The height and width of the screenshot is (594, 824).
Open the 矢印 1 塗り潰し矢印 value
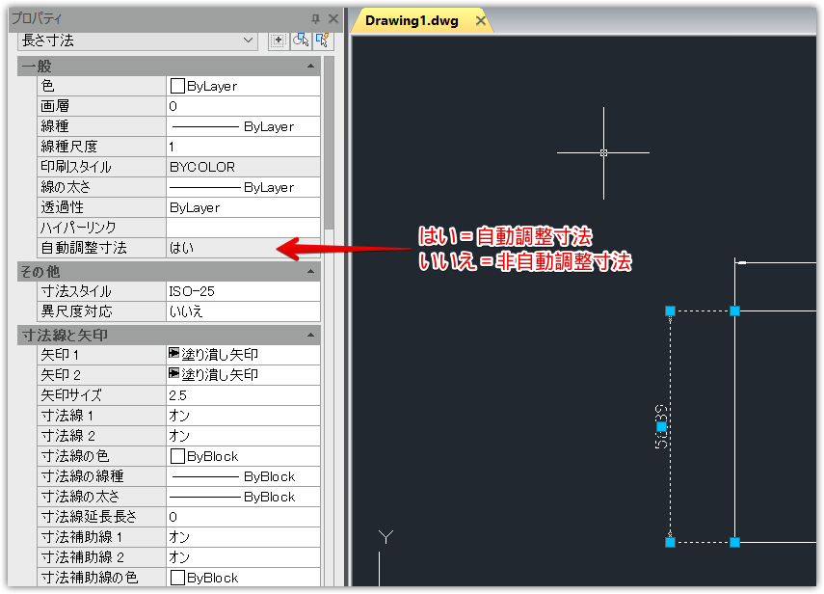(243, 355)
